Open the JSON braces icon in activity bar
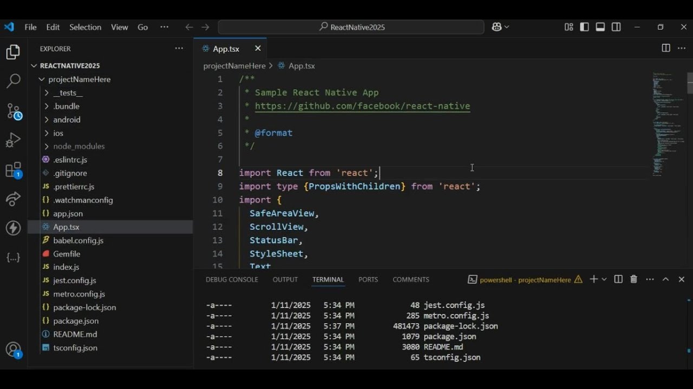 tap(13, 258)
